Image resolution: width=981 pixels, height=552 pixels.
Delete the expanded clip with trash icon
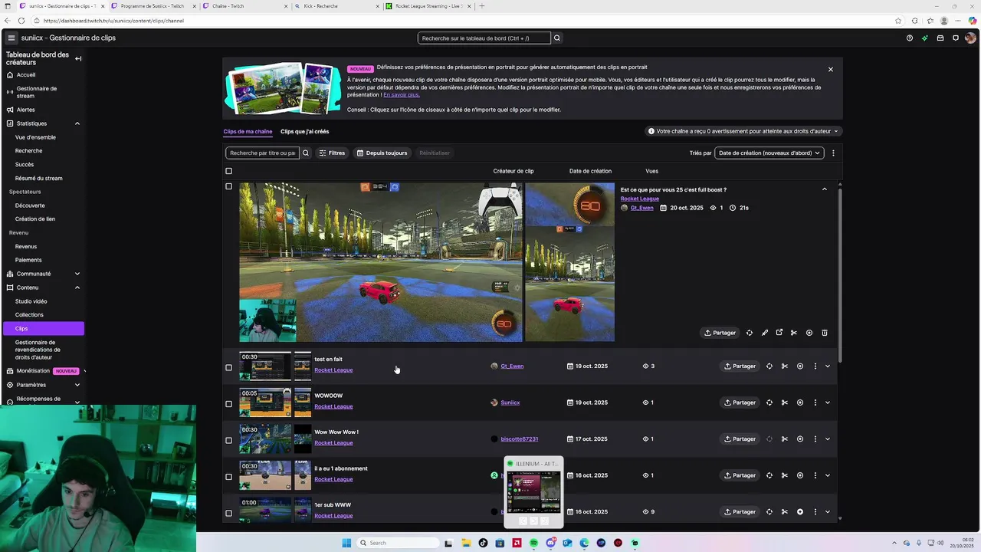(x=825, y=333)
